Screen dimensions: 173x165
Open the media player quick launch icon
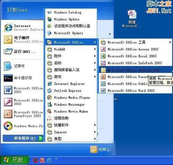pyautogui.click(x=35, y=160)
